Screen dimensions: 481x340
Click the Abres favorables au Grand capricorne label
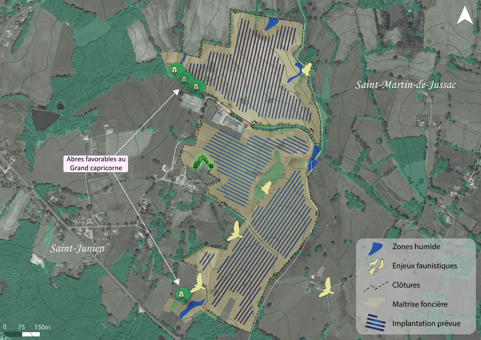96,164
